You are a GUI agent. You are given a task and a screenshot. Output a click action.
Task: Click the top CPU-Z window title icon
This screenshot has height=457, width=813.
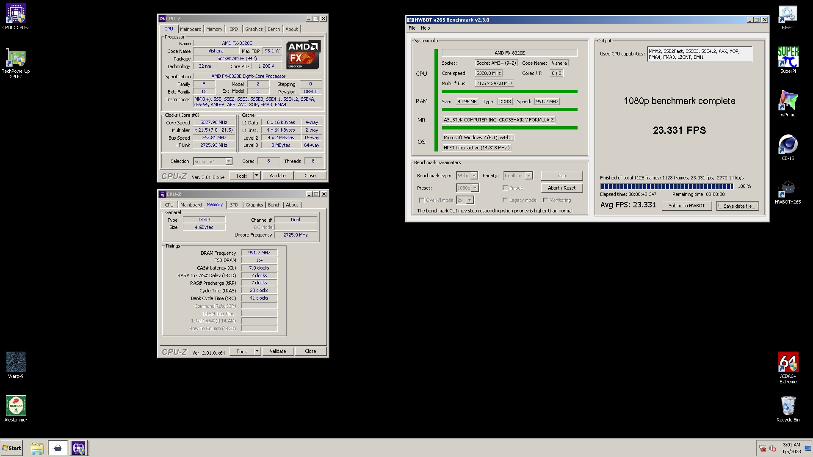(x=162, y=19)
